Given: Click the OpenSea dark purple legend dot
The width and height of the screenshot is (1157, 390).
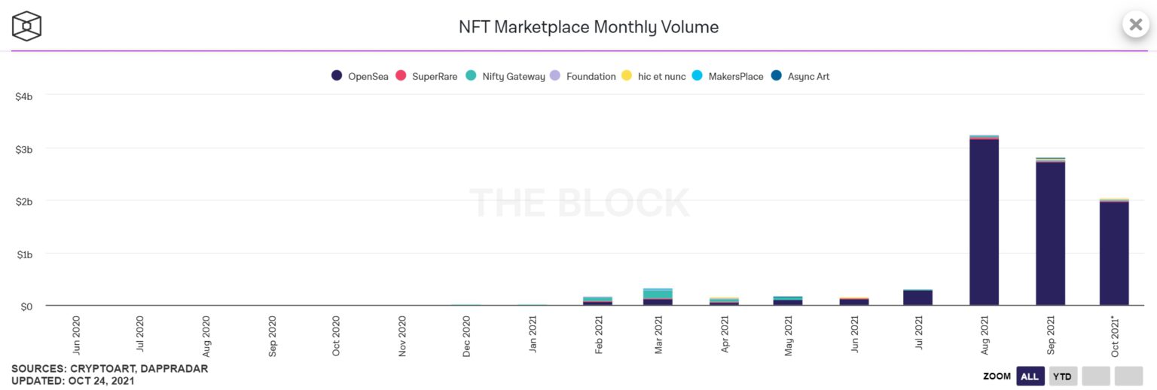Looking at the screenshot, I should (x=337, y=76).
